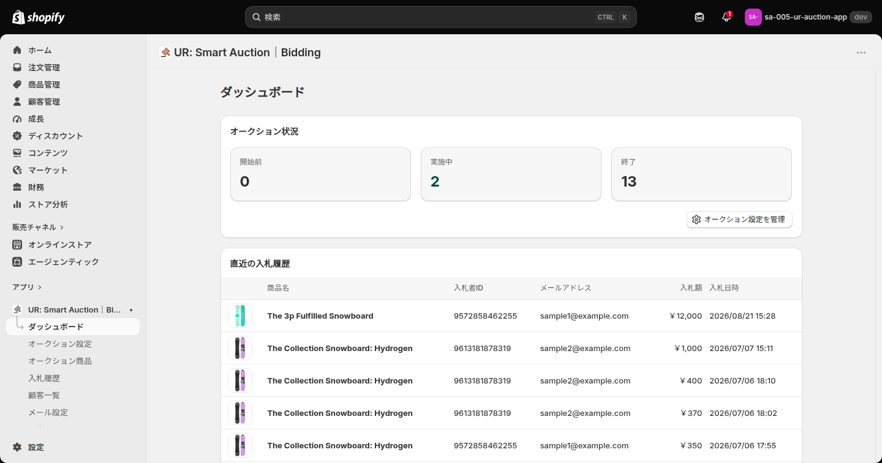The height and width of the screenshot is (463, 882).
Task: Open マーケット globe icon in sidebar
Action: pos(17,170)
